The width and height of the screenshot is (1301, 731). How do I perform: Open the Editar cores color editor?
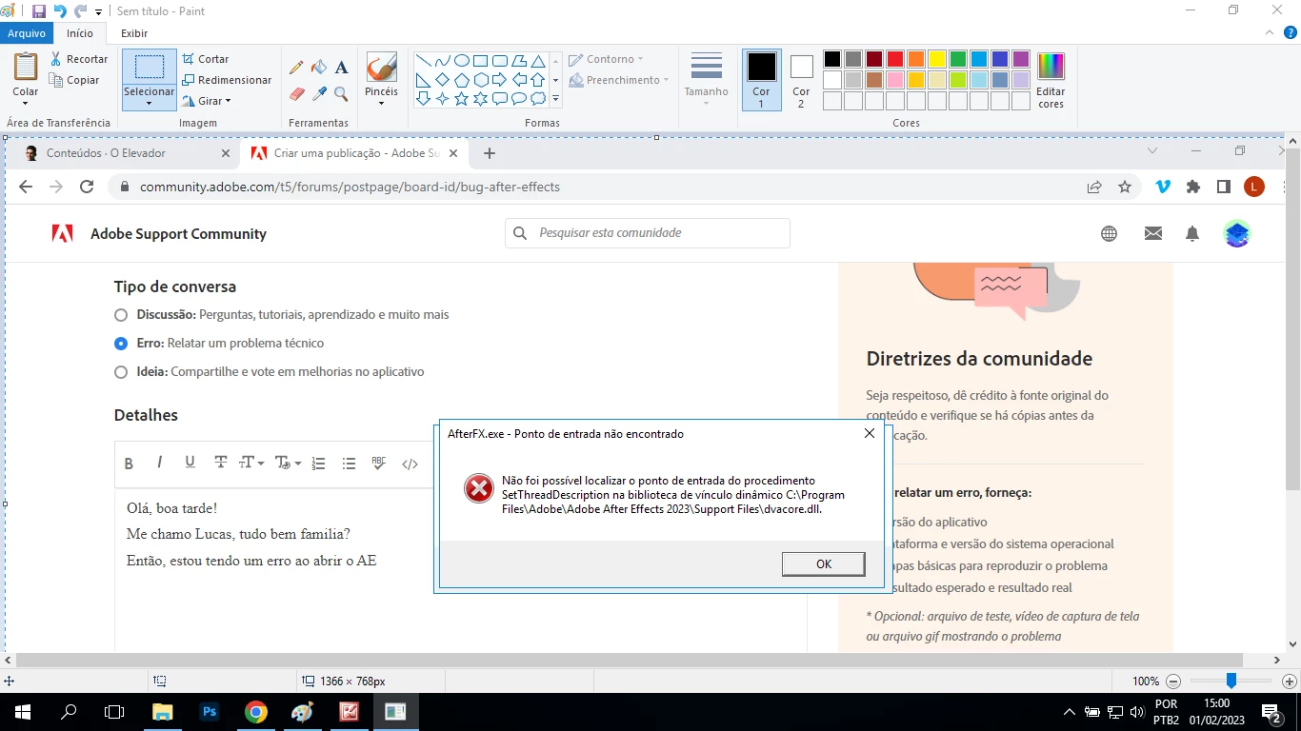(x=1051, y=80)
